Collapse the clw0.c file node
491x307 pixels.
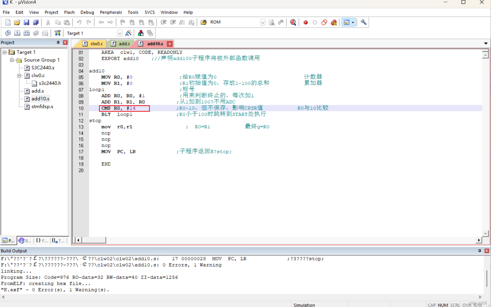click(19, 76)
